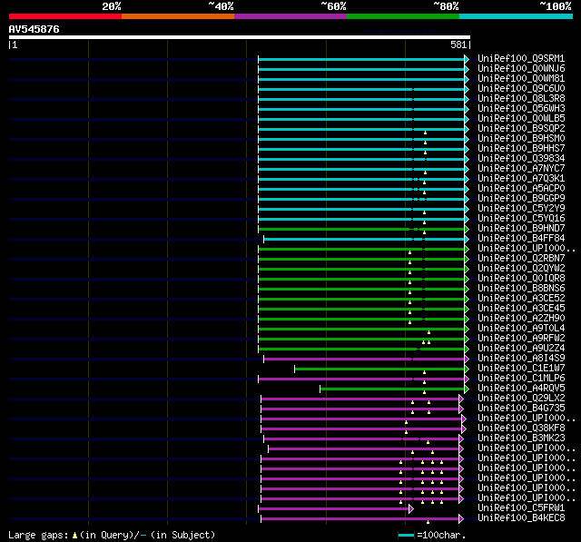581x542 pixels.
Task: Open hit UniRef100_Q0WNJ6
Action: pos(521,68)
